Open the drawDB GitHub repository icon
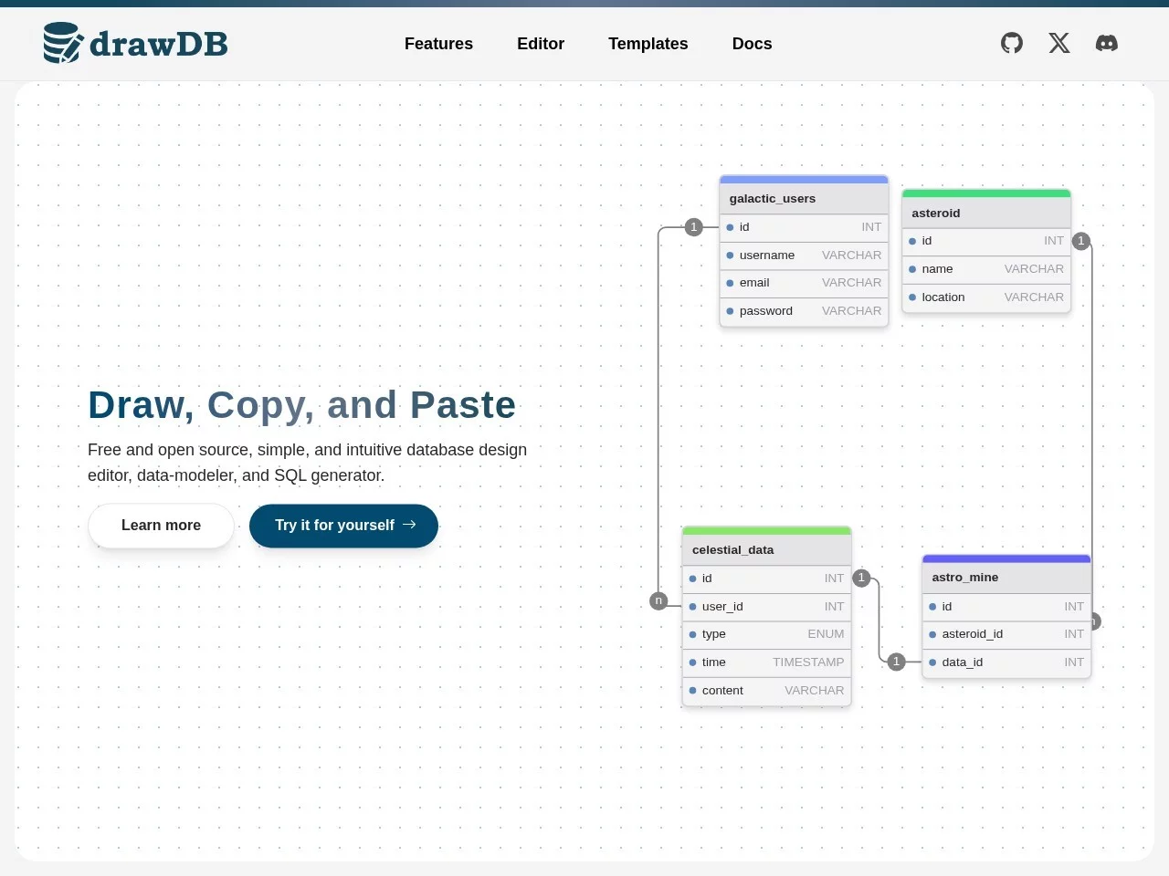Image resolution: width=1169 pixels, height=876 pixels. pos(1011,43)
